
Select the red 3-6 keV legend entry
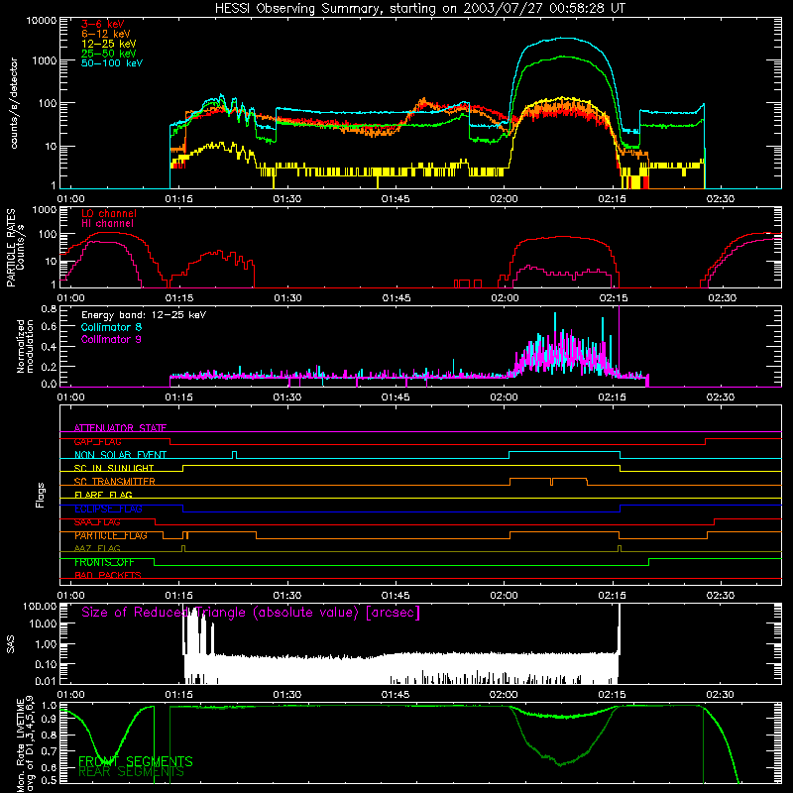coord(102,24)
